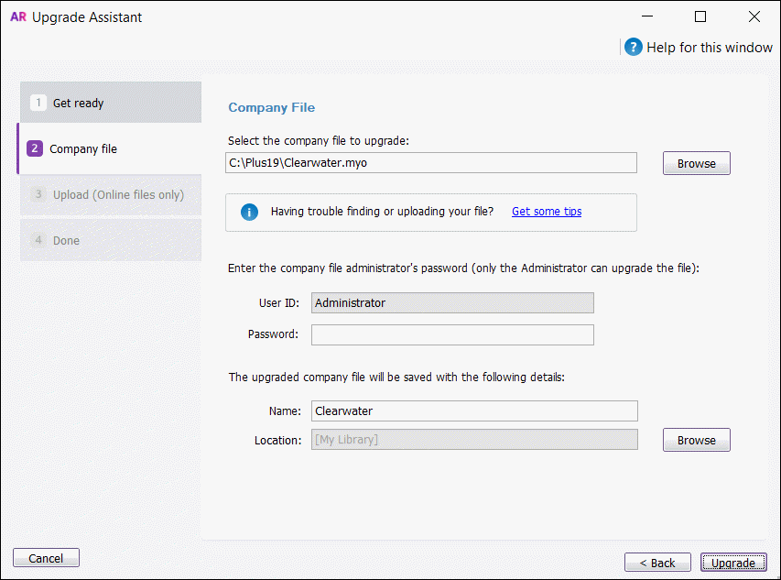The height and width of the screenshot is (580, 781).
Task: Click the blue Help question mark icon
Action: [633, 47]
